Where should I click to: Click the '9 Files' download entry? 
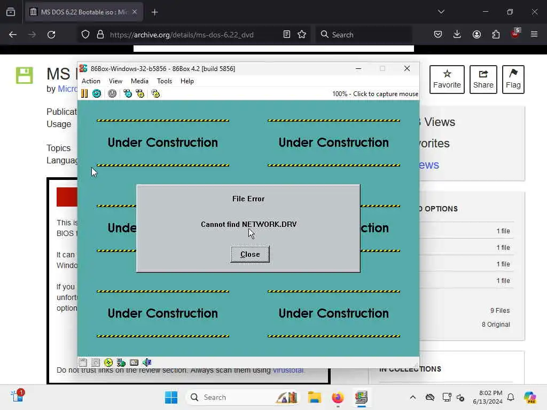point(500,310)
